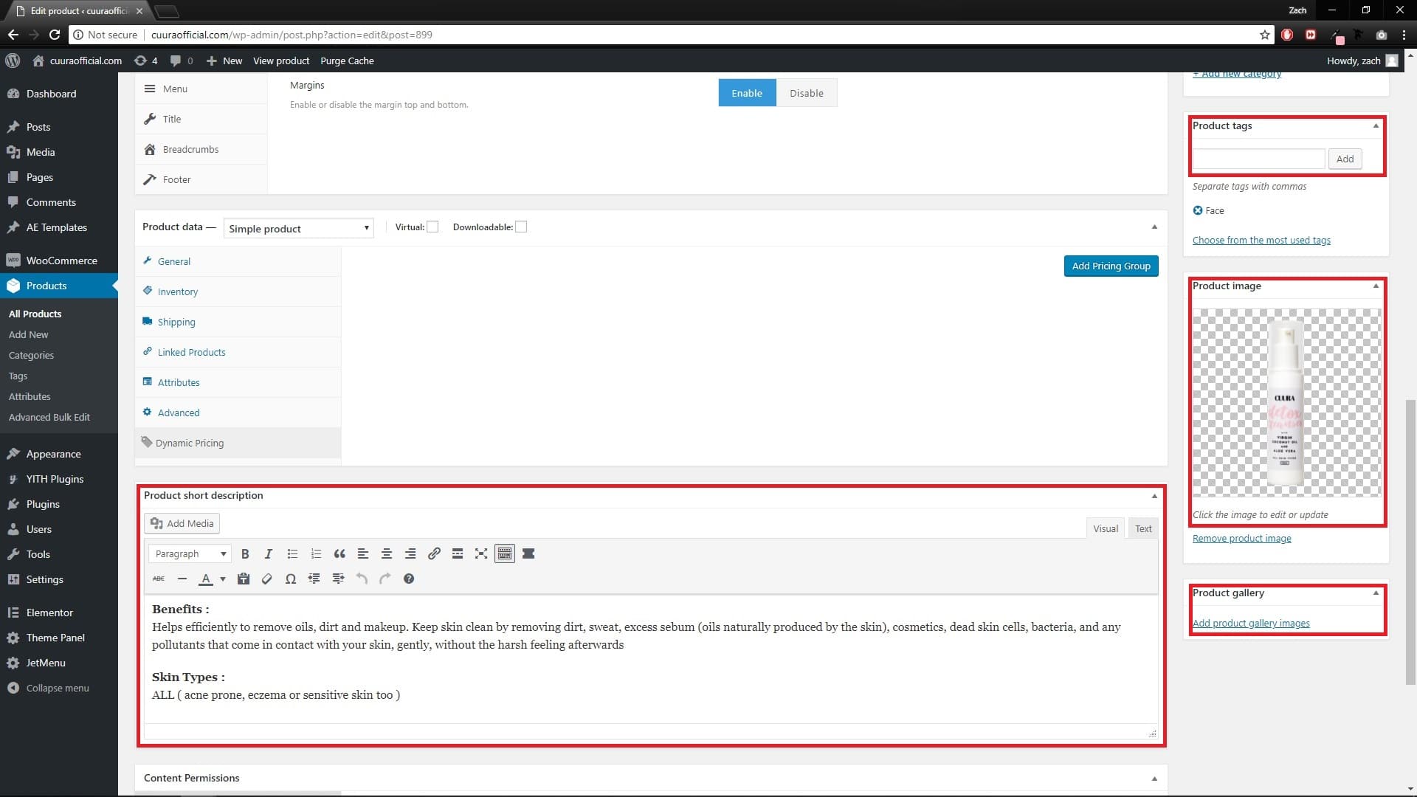This screenshot has width=1417, height=797.
Task: Apply blockquote formatting
Action: (339, 553)
